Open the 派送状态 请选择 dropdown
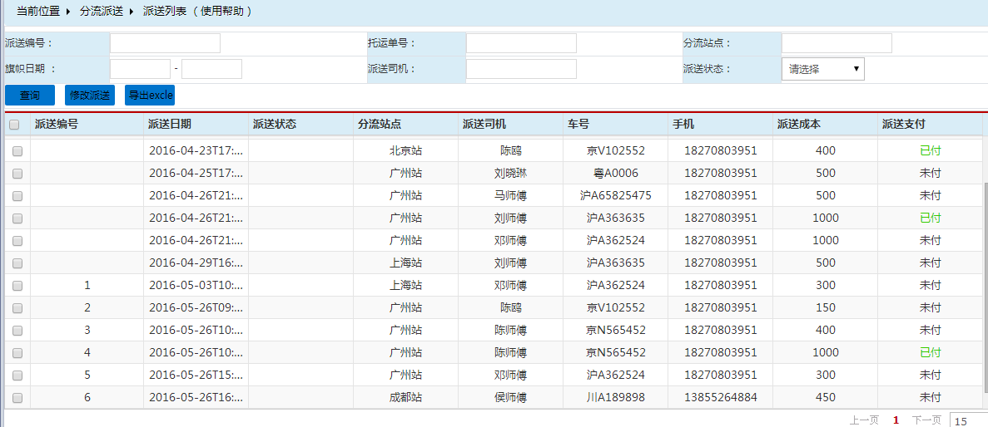Image resolution: width=988 pixels, height=427 pixels. click(x=822, y=69)
